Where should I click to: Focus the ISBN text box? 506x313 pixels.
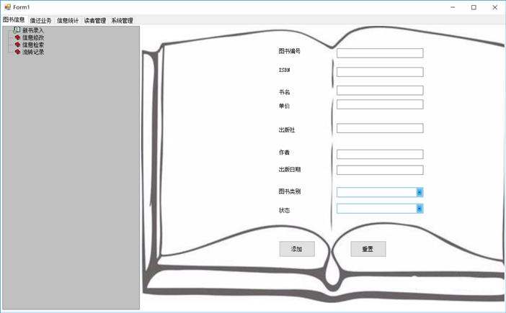[x=379, y=72]
